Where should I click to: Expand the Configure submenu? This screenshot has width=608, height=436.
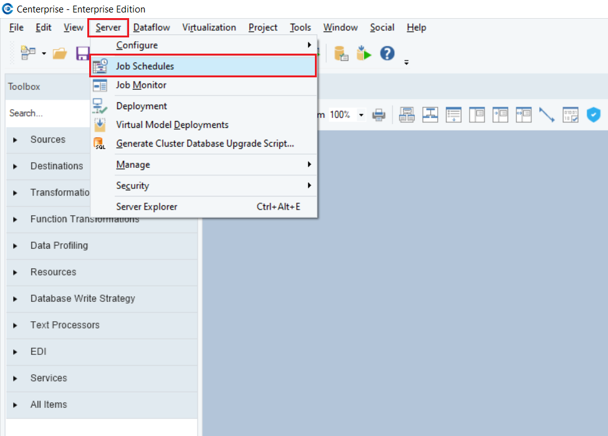203,45
